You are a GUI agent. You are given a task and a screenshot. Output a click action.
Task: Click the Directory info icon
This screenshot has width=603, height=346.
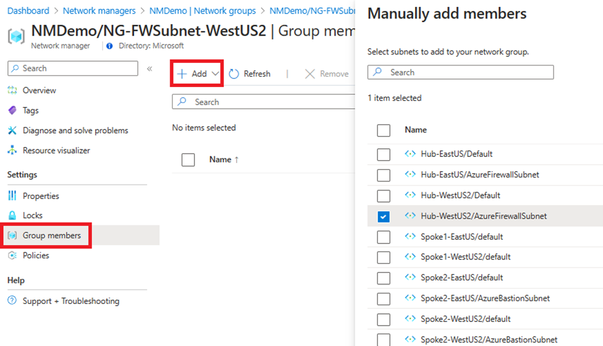[x=109, y=46]
